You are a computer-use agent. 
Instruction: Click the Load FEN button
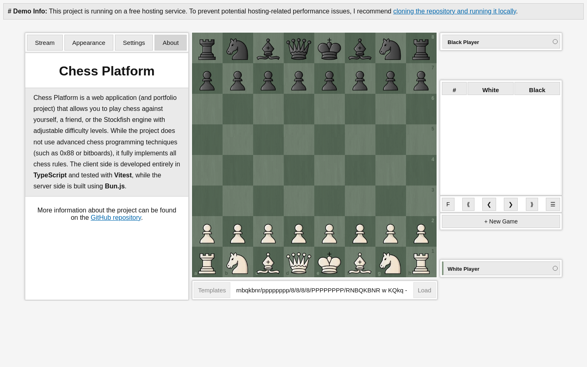tap(424, 290)
